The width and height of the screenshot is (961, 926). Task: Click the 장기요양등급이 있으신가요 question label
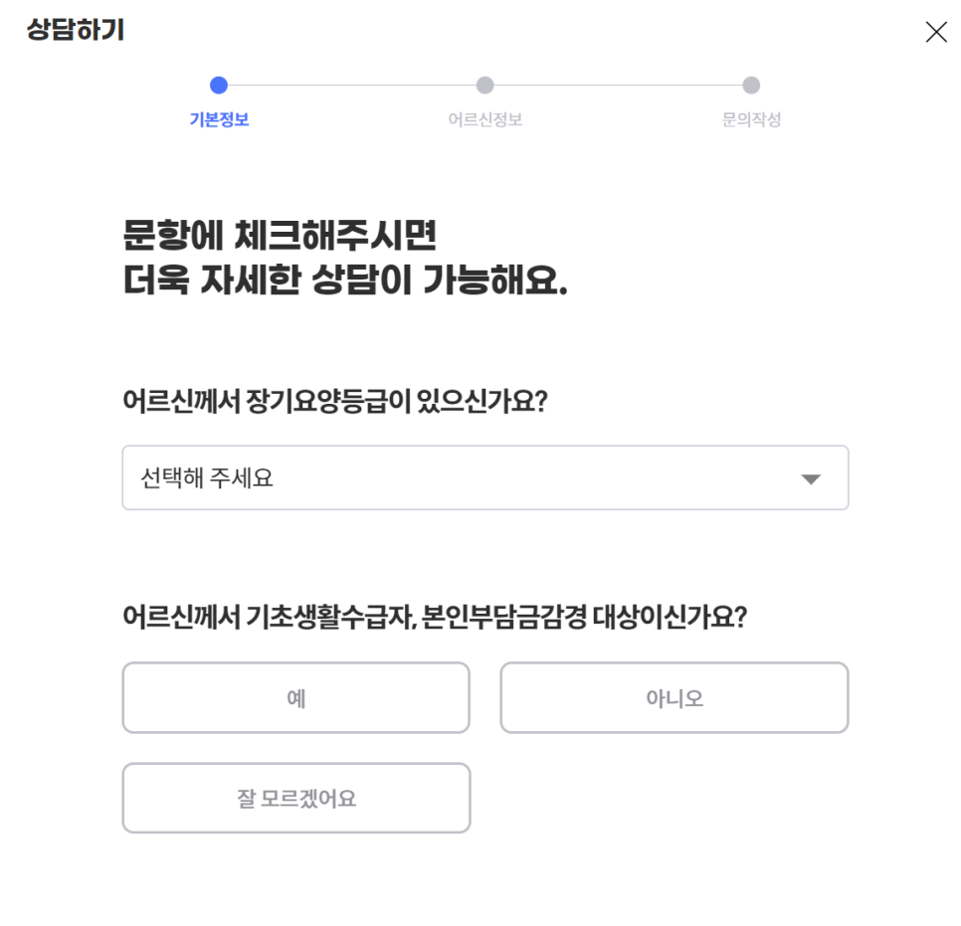click(335, 404)
